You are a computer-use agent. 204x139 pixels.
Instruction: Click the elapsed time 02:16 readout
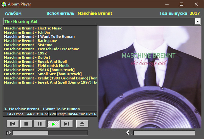click(x=88, y=114)
